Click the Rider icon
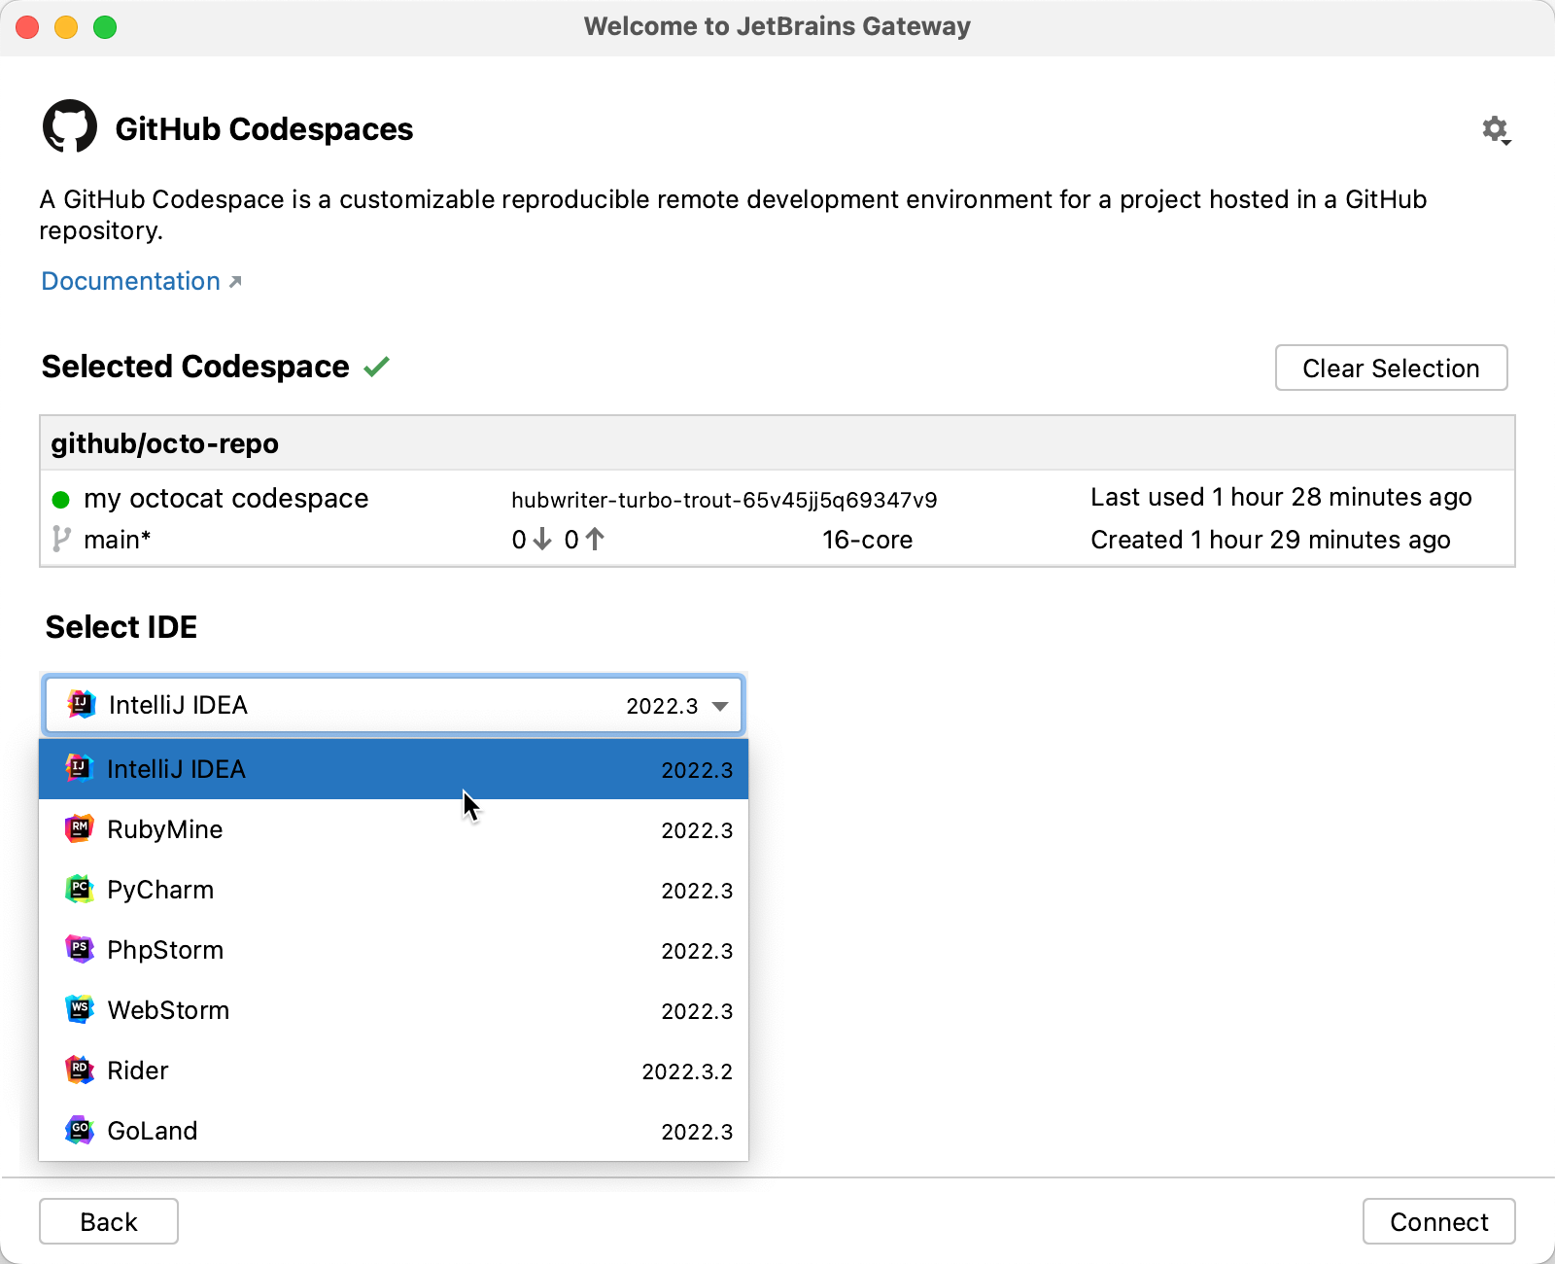1555x1264 pixels. pos(80,1070)
